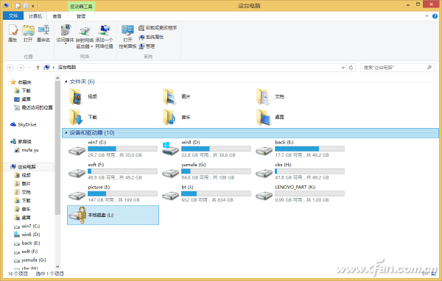Open the address bar history dropdown

coord(343,68)
